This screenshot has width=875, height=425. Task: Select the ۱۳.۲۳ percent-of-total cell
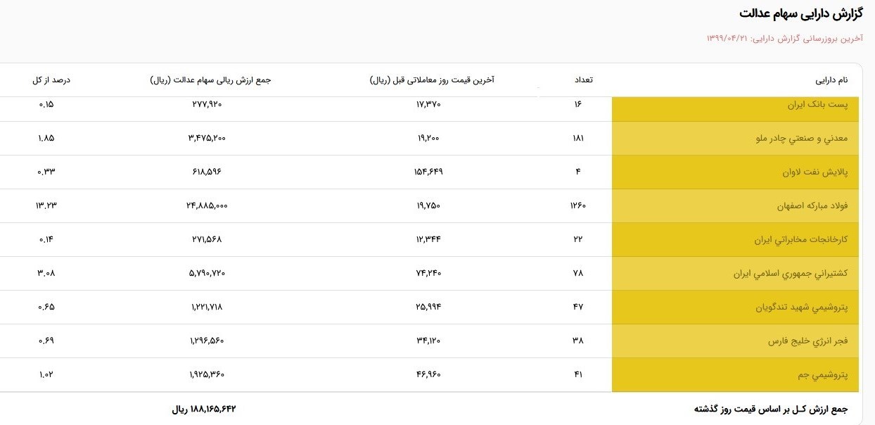pyautogui.click(x=45, y=206)
